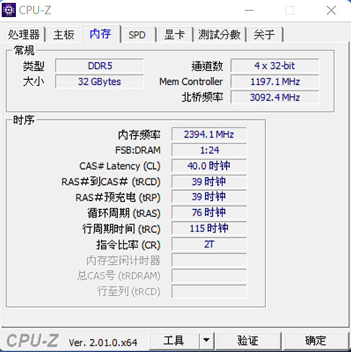Screen dimensions: 351x352
Task: Open the 关于 tab
Action: coord(264,35)
